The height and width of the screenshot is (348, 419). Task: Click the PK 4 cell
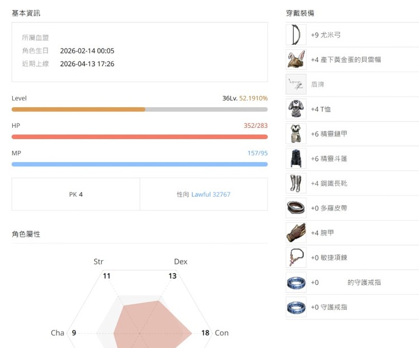(x=76, y=194)
